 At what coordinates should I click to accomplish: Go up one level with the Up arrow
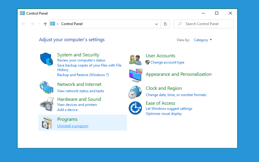pyautogui.click(x=45, y=24)
